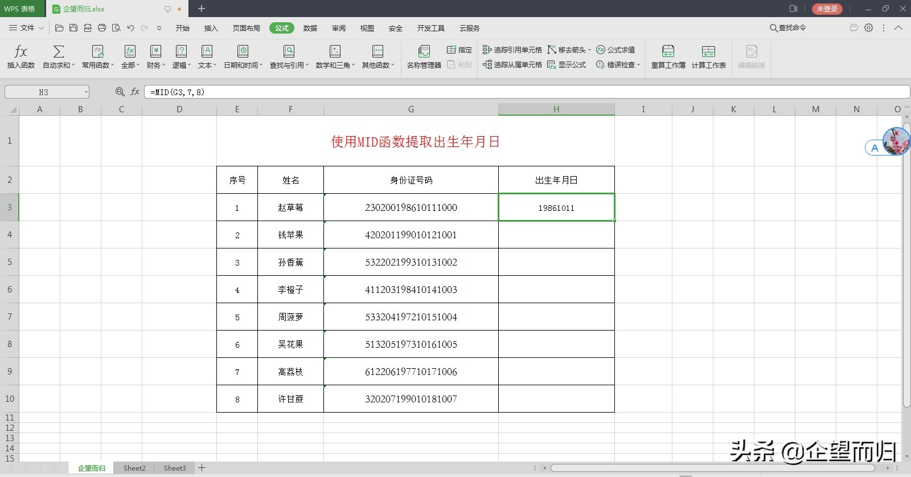Image resolution: width=911 pixels, height=477 pixels.
Task: Open the Date and Time (日期和时间) functions icon
Action: click(x=243, y=52)
